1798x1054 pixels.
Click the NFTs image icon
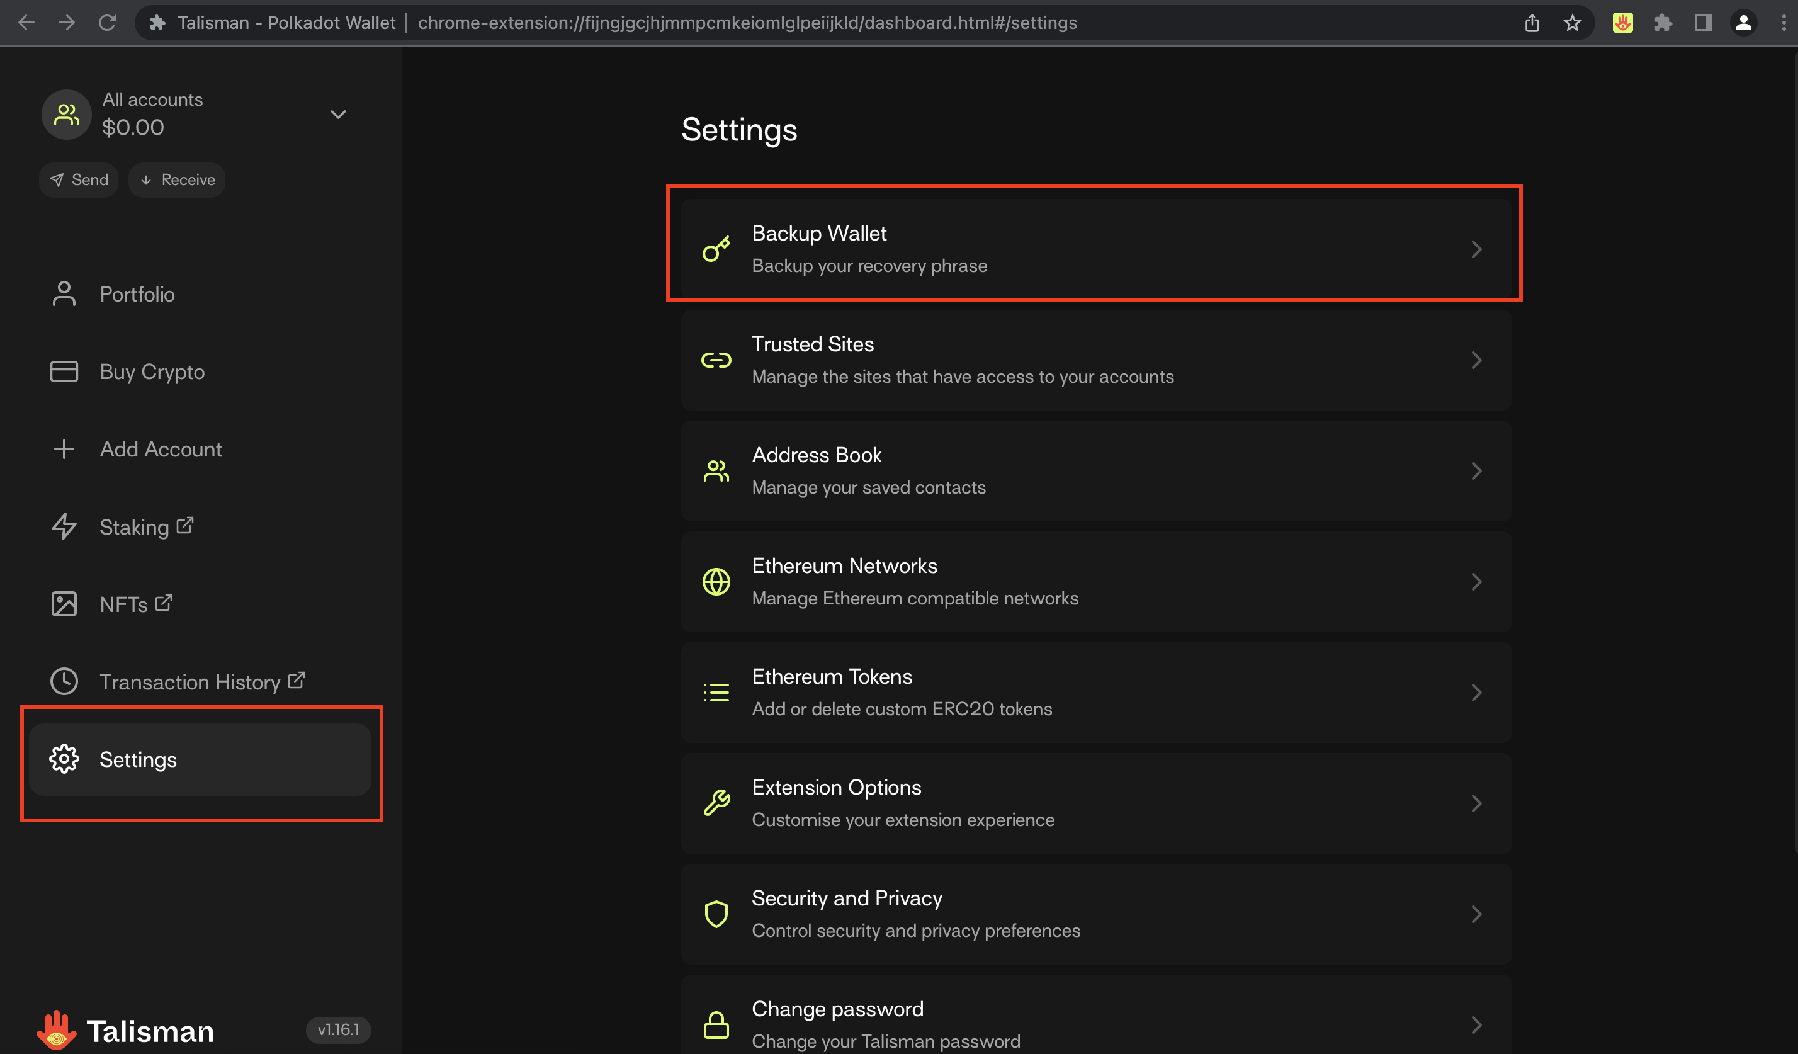(x=64, y=604)
